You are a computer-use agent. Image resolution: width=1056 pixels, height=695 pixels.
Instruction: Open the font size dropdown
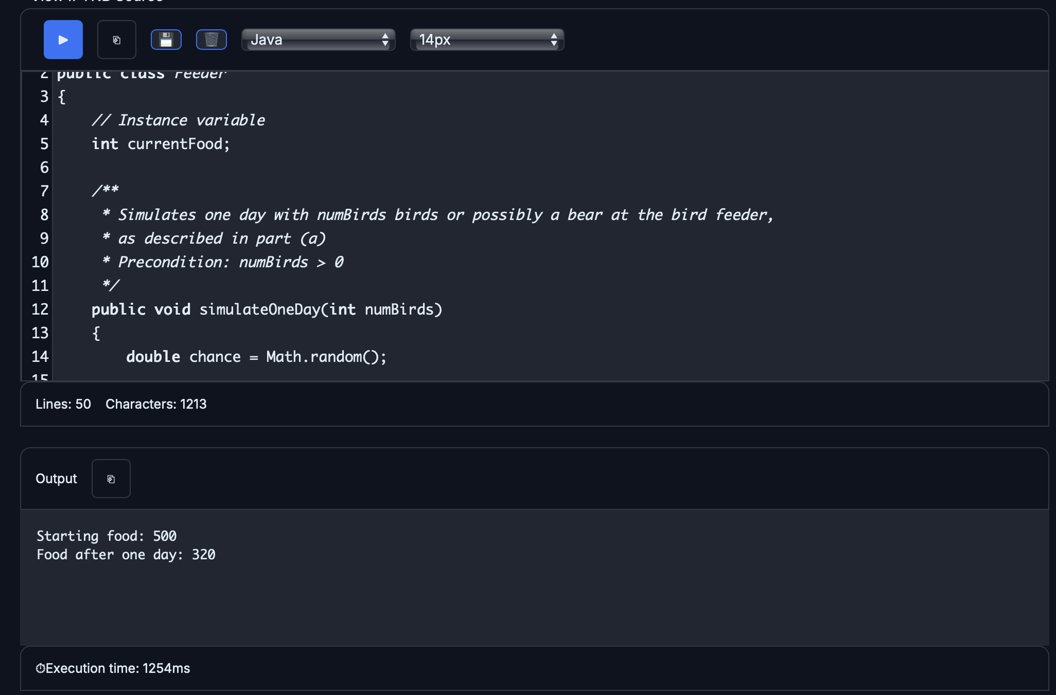486,39
